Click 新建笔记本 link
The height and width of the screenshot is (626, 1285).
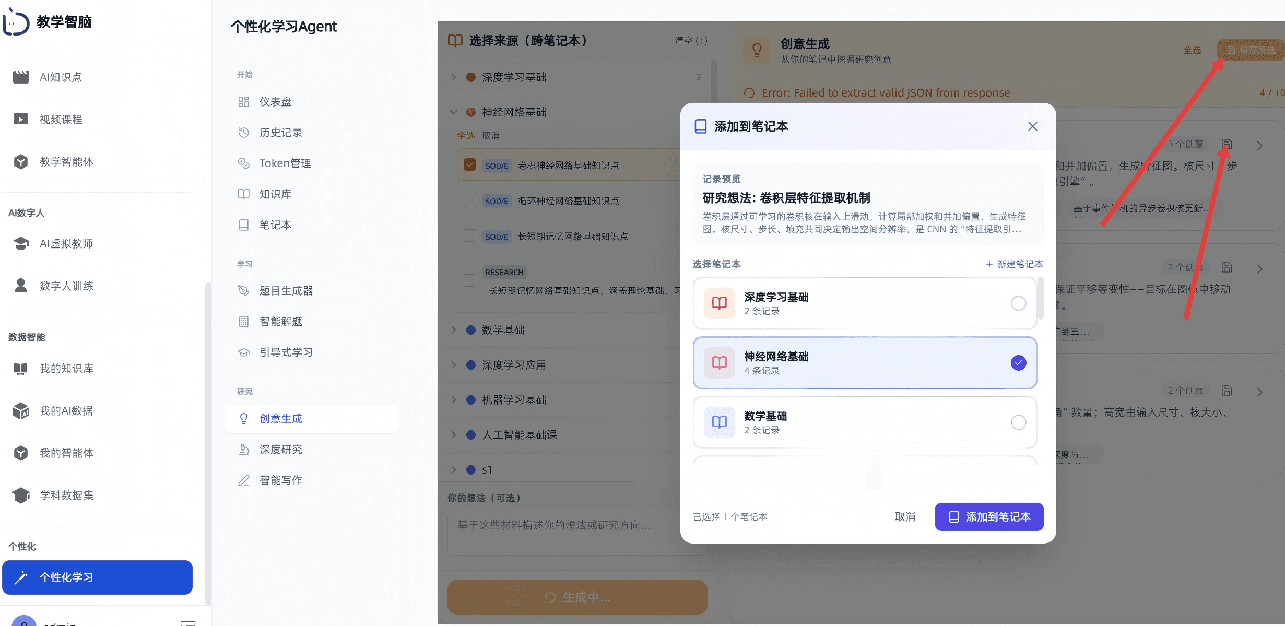click(x=1014, y=264)
